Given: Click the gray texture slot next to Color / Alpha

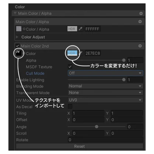Looking at the screenshot, I should click(x=19, y=29).
